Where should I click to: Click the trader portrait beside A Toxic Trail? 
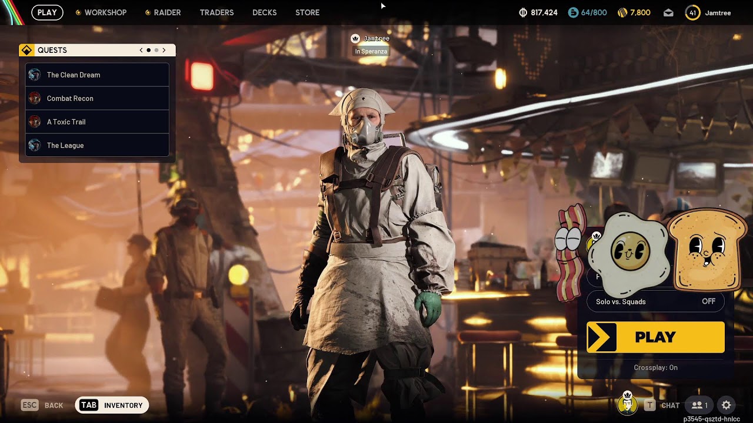tap(35, 122)
